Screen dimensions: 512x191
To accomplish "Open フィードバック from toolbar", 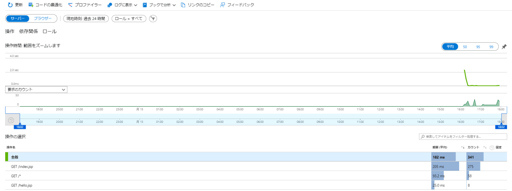I will click(x=237, y=5).
